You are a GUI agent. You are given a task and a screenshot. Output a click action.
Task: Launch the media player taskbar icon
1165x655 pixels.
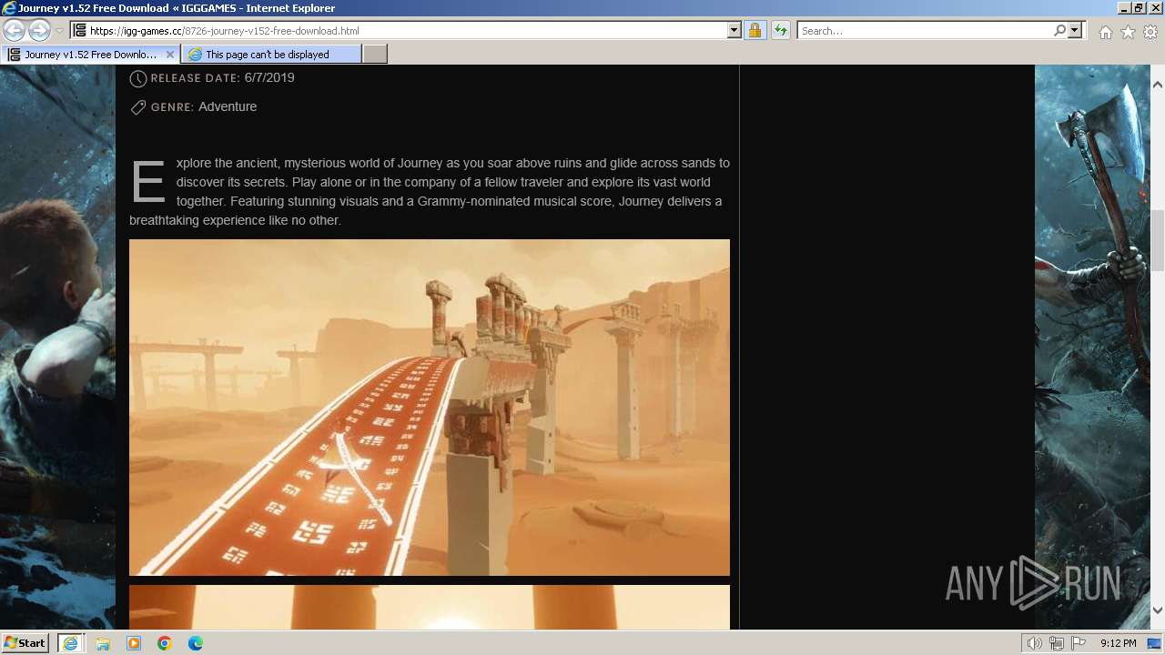[x=134, y=643]
